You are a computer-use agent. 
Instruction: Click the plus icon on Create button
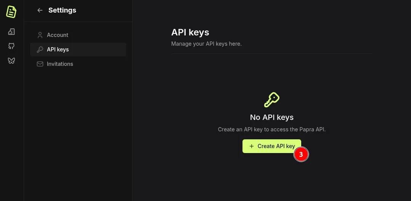[x=251, y=146]
